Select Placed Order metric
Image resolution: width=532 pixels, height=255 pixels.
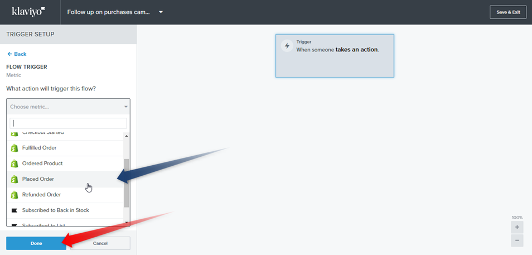click(x=65, y=179)
